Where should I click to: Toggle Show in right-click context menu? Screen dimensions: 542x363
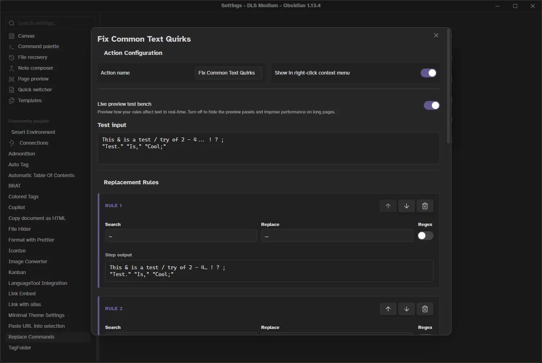pyautogui.click(x=428, y=73)
